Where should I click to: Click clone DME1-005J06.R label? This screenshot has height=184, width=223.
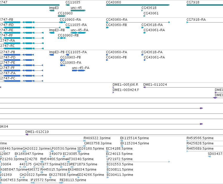tap(126, 84)
